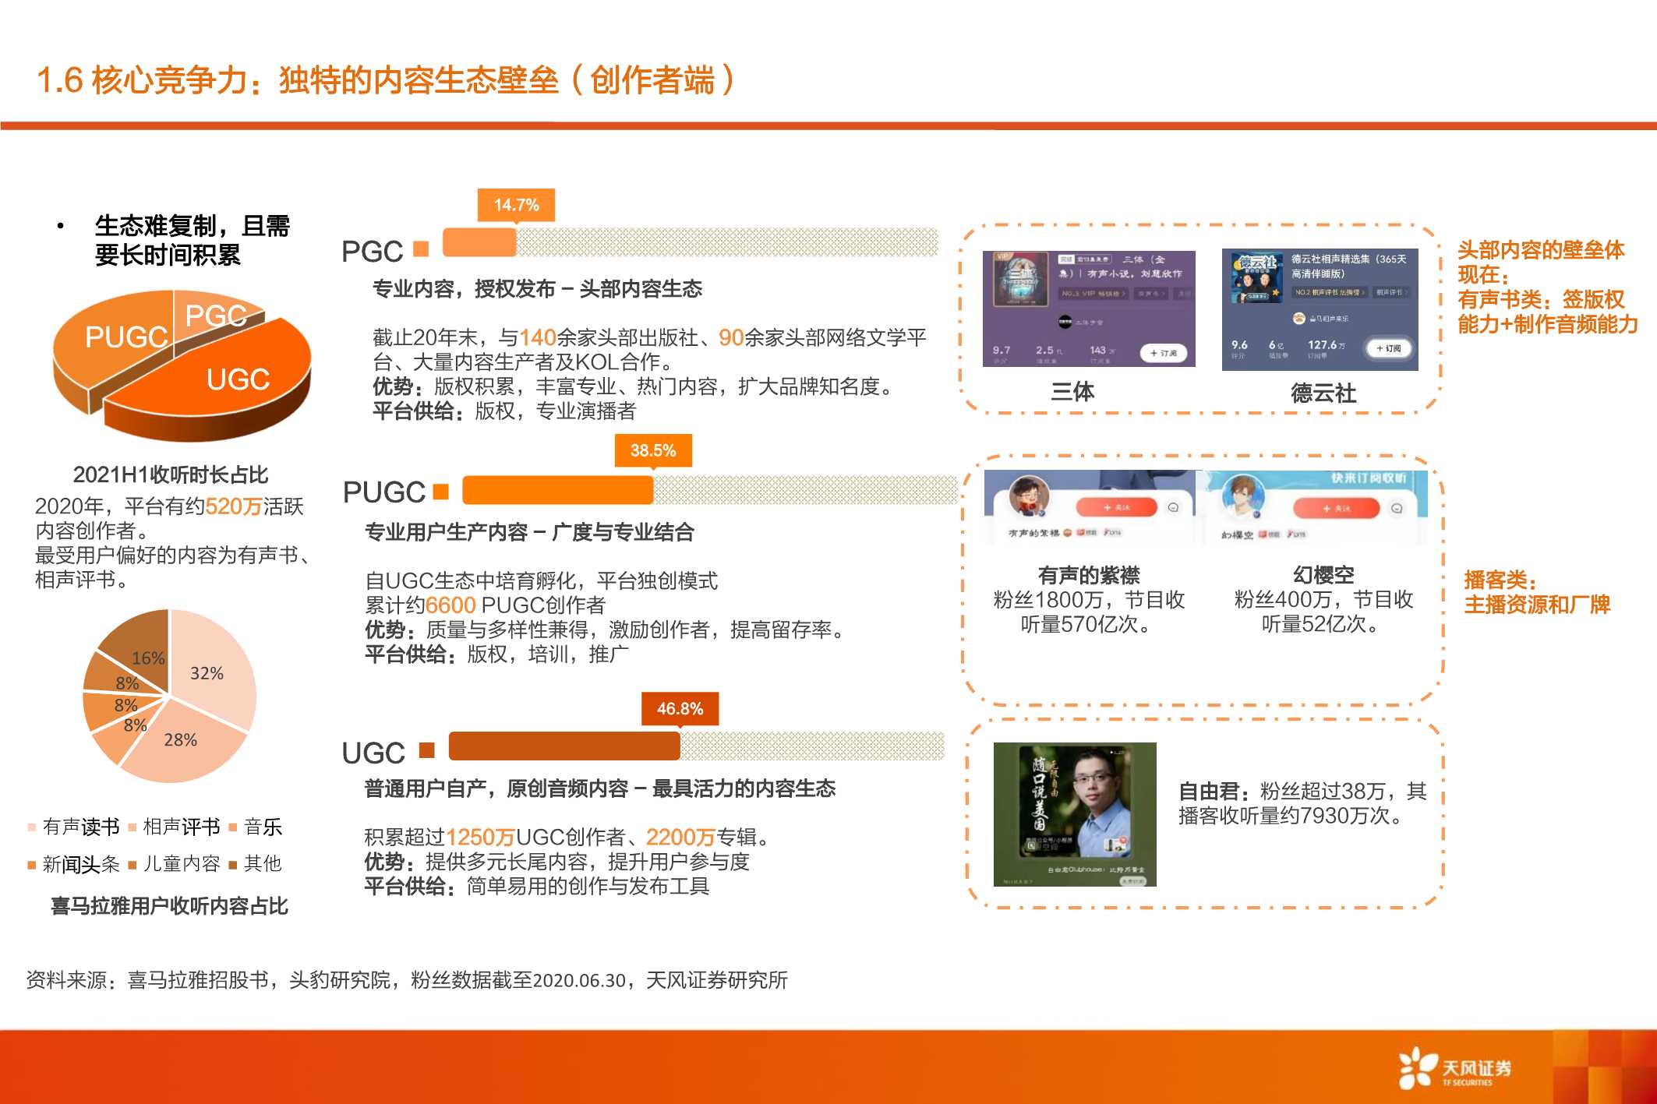This screenshot has width=1657, height=1104.
Task: Click the 有声读书 legend swatch
Action: [x=32, y=827]
